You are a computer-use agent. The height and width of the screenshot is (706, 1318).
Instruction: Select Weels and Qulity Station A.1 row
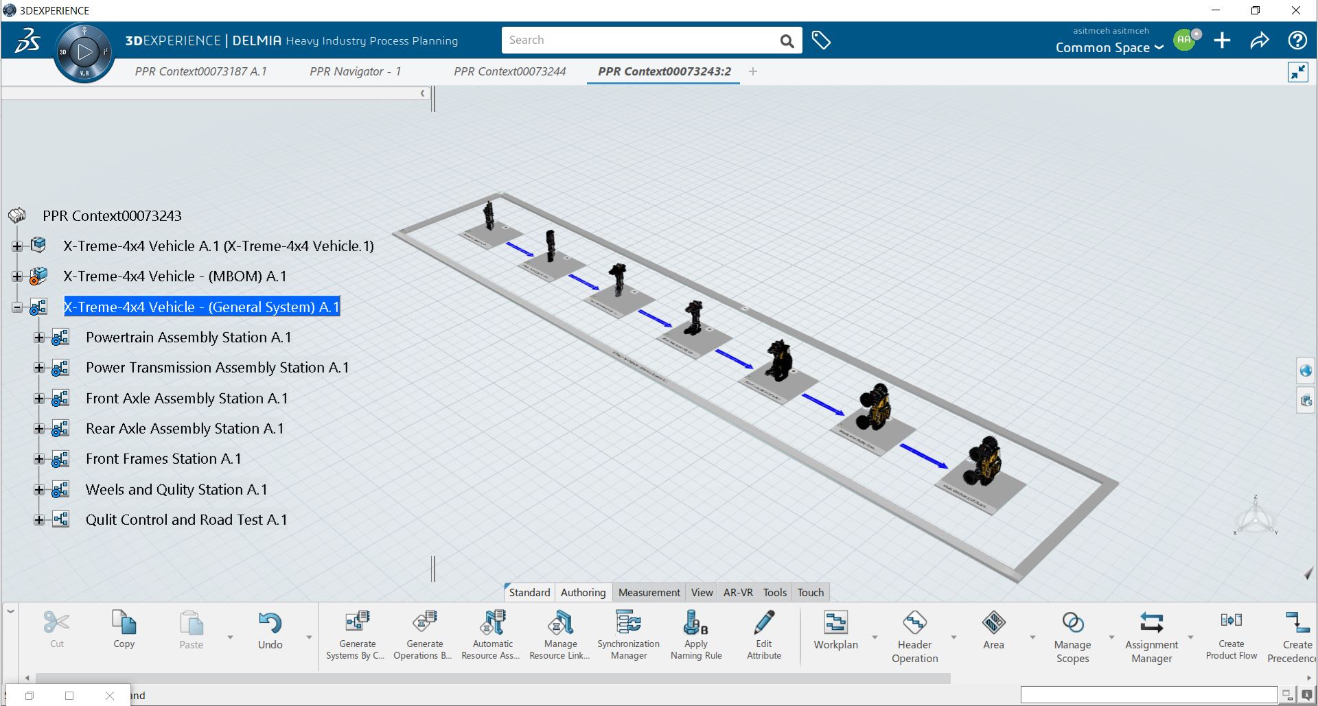(176, 490)
